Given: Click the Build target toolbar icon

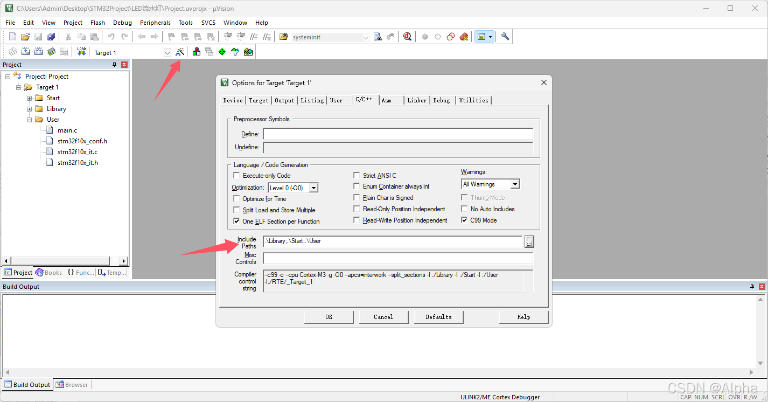Looking at the screenshot, I should click(x=25, y=52).
